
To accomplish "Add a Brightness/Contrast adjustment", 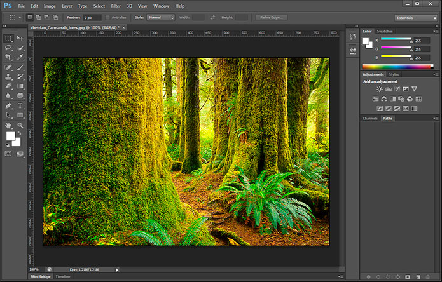I will [380, 89].
